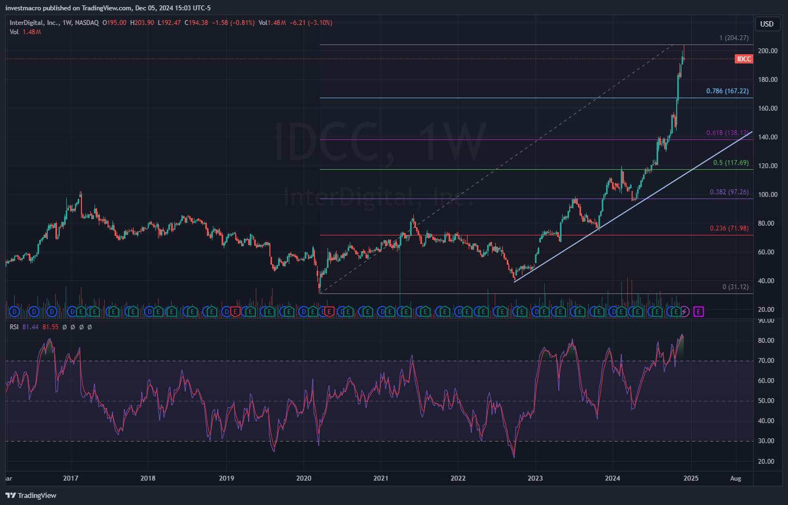Click the Aug time axis label
This screenshot has width=788, height=505.
(736, 478)
